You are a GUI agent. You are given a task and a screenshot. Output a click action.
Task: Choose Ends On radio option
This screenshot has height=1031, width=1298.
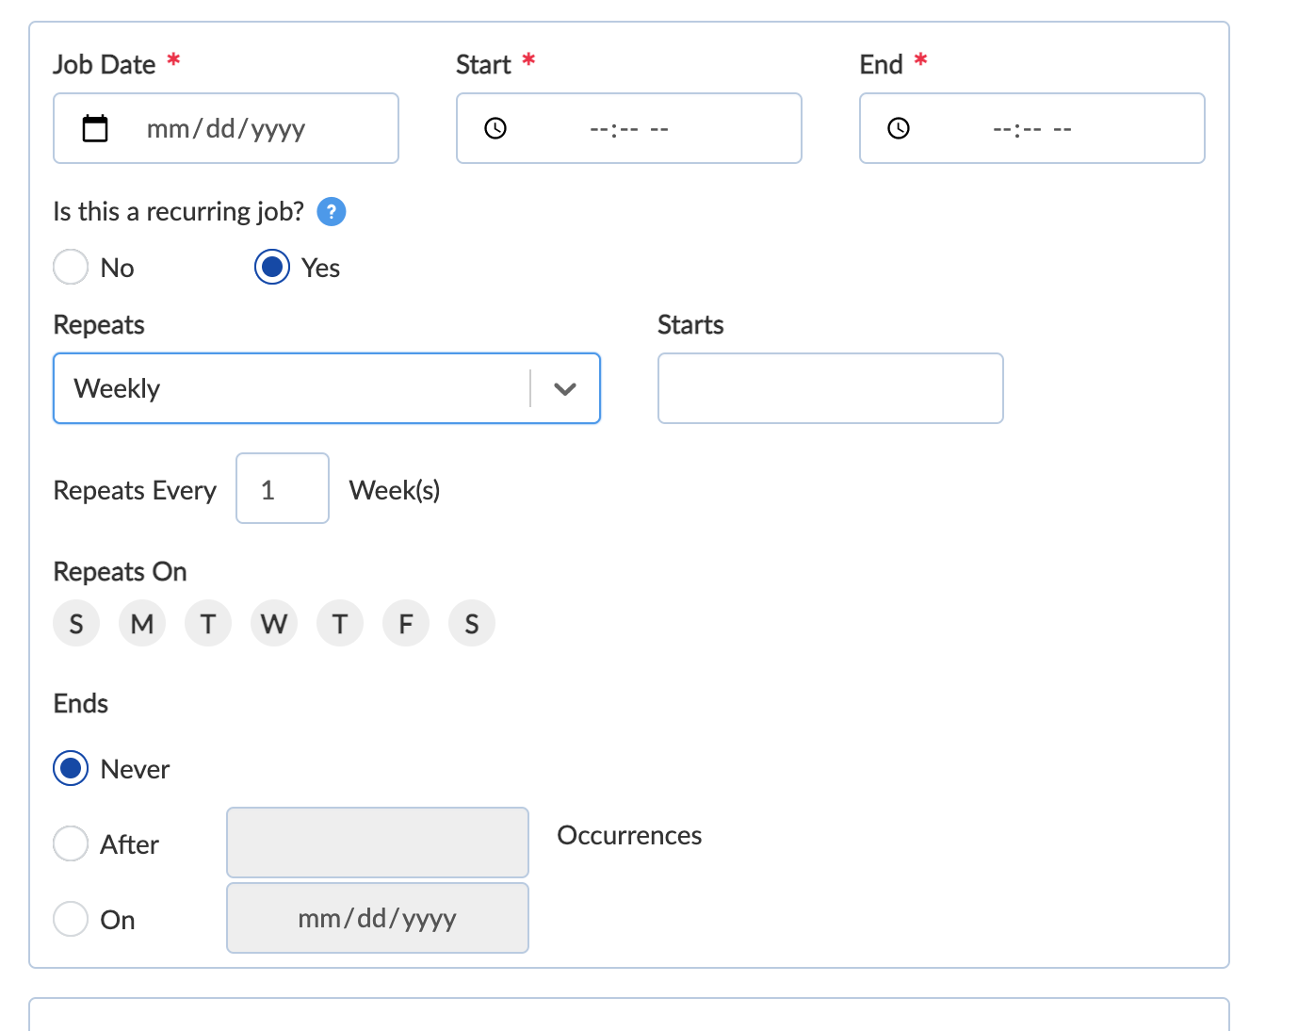pos(71,919)
